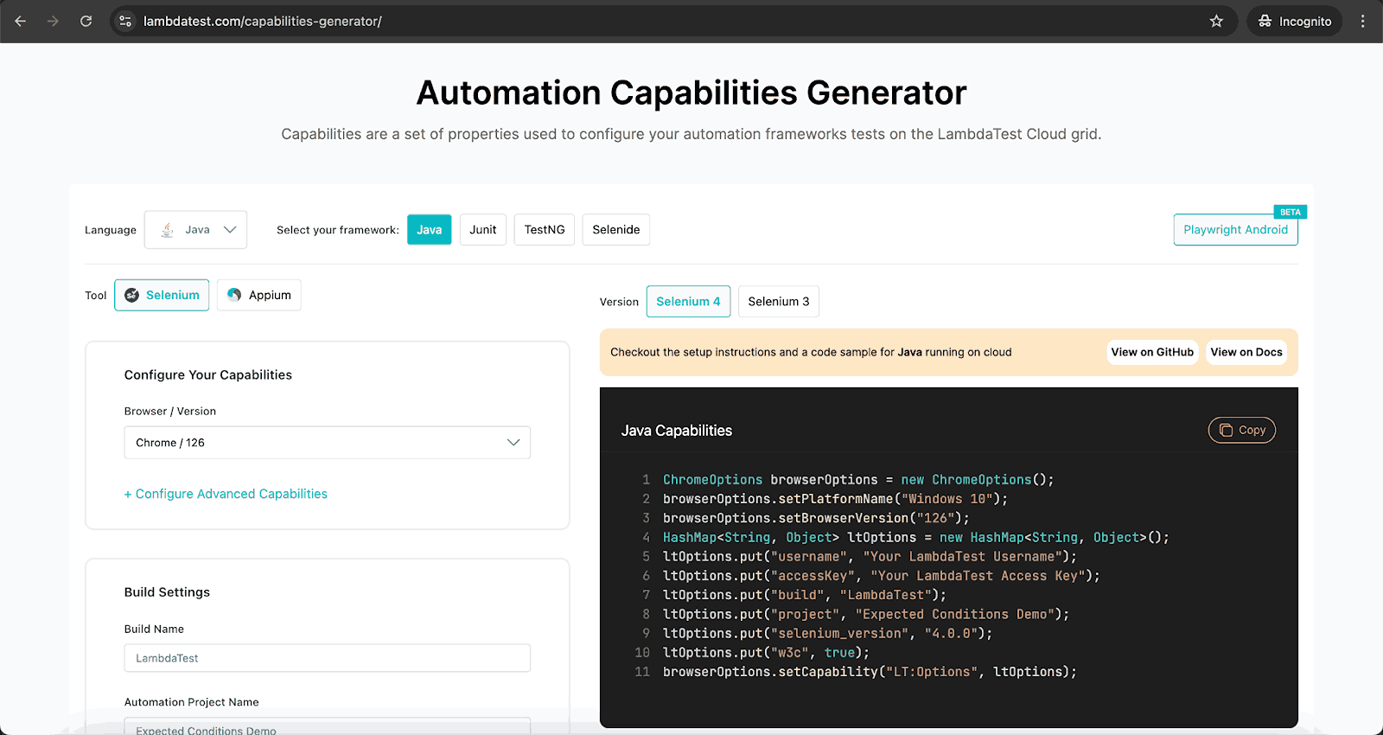Screen dimensions: 1383x735
Task: Click the Copy icon in Java Capabilities
Action: click(1226, 430)
